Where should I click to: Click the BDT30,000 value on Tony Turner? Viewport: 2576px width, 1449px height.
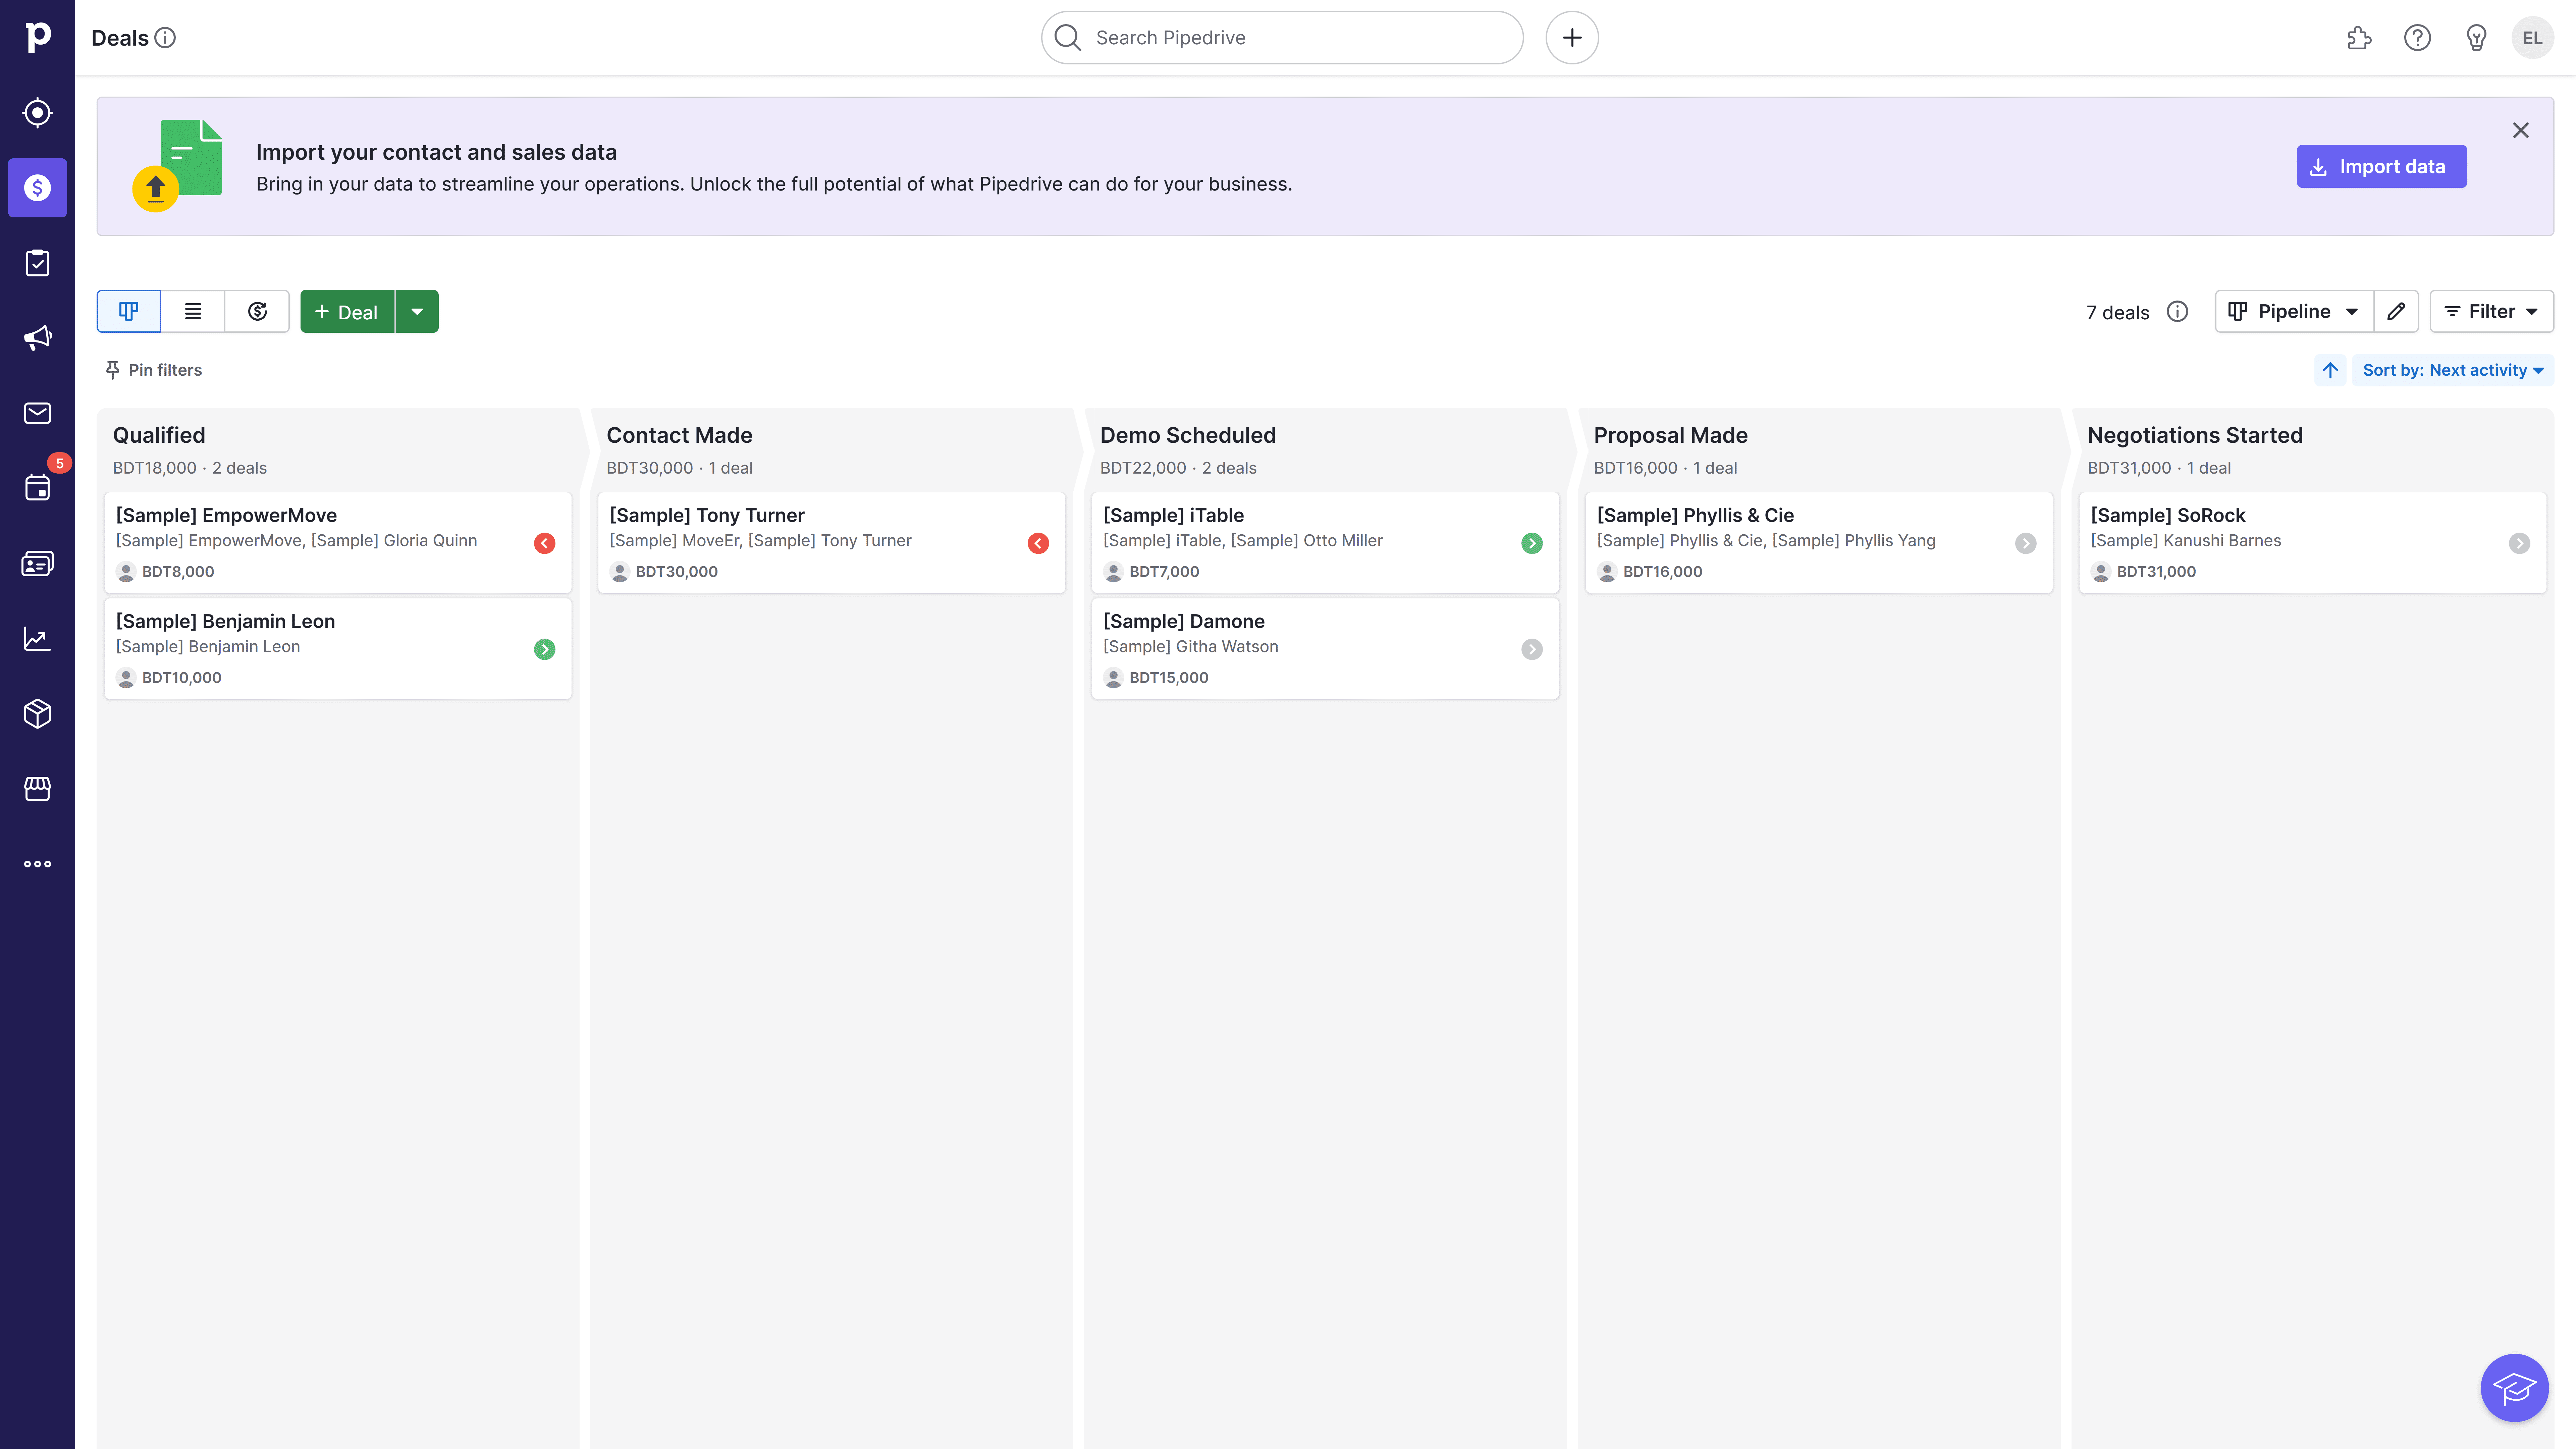(677, 572)
